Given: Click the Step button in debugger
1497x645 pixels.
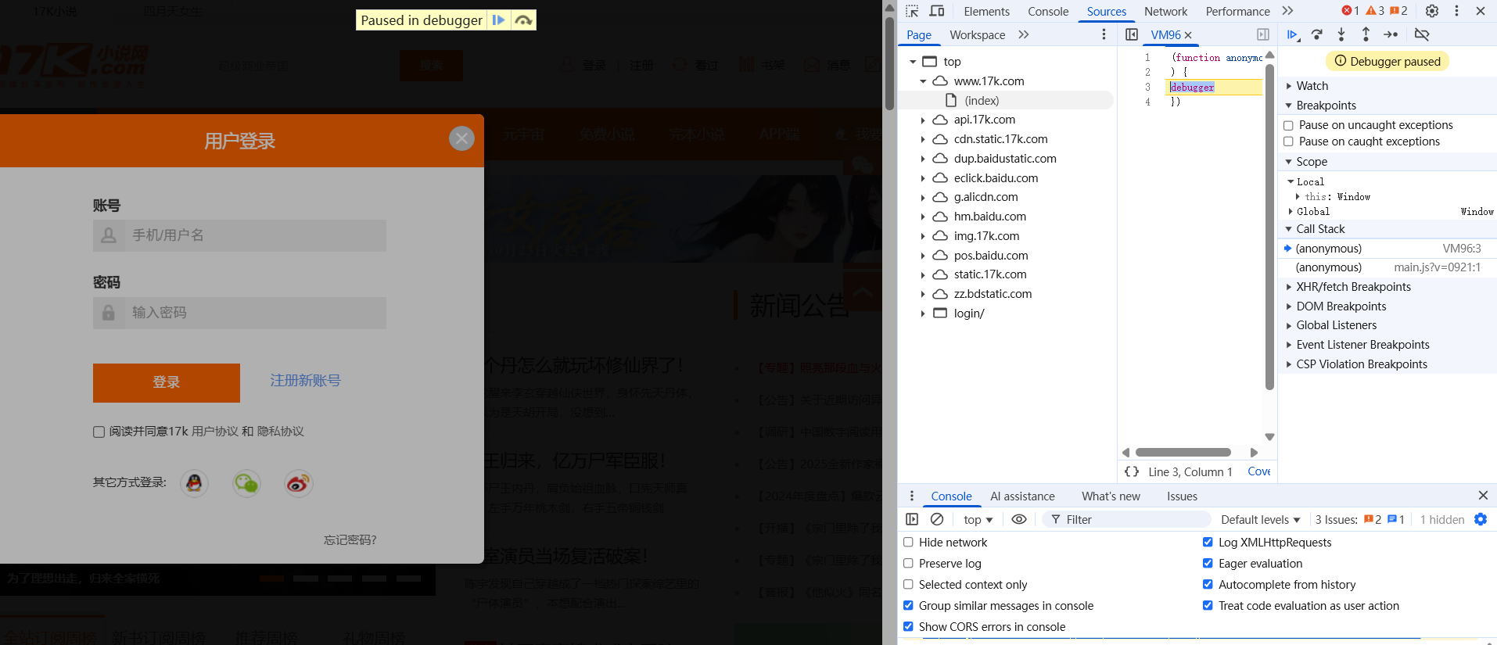Looking at the screenshot, I should coord(1391,34).
